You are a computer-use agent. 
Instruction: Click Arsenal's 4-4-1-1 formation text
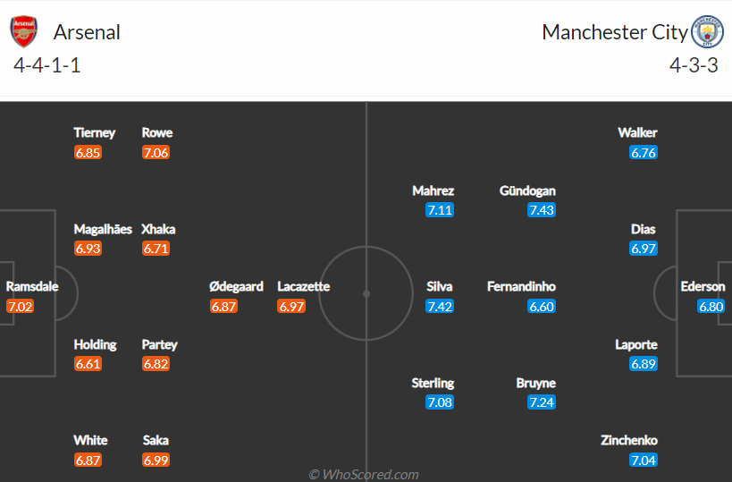tap(47, 65)
